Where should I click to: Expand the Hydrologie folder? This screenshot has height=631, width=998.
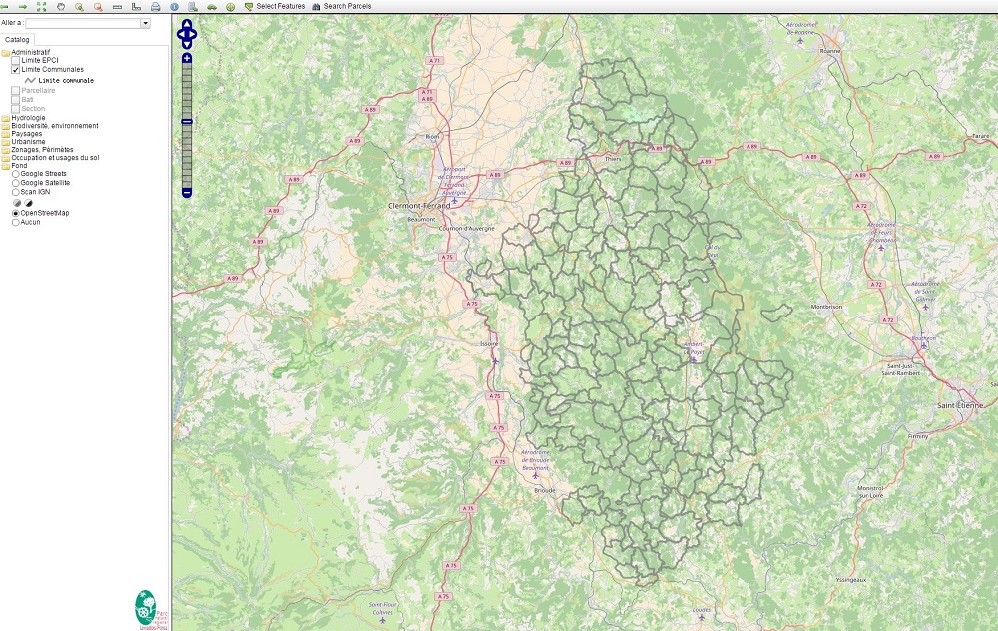coord(5,118)
